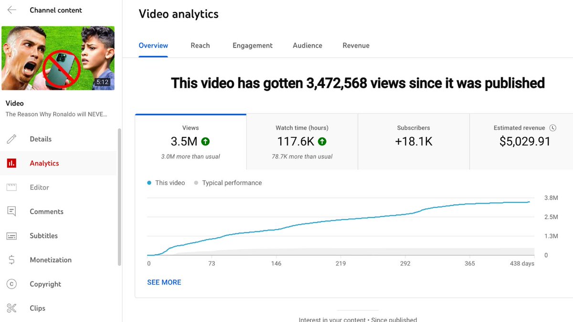Viewport: 573px width, 322px height.
Task: Click the 5:12 duration badge on the thumbnail
Action: 103,82
